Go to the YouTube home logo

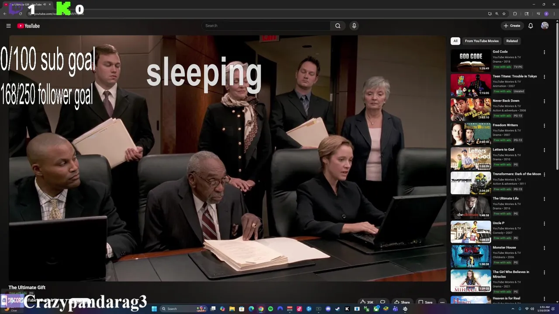pos(28,26)
